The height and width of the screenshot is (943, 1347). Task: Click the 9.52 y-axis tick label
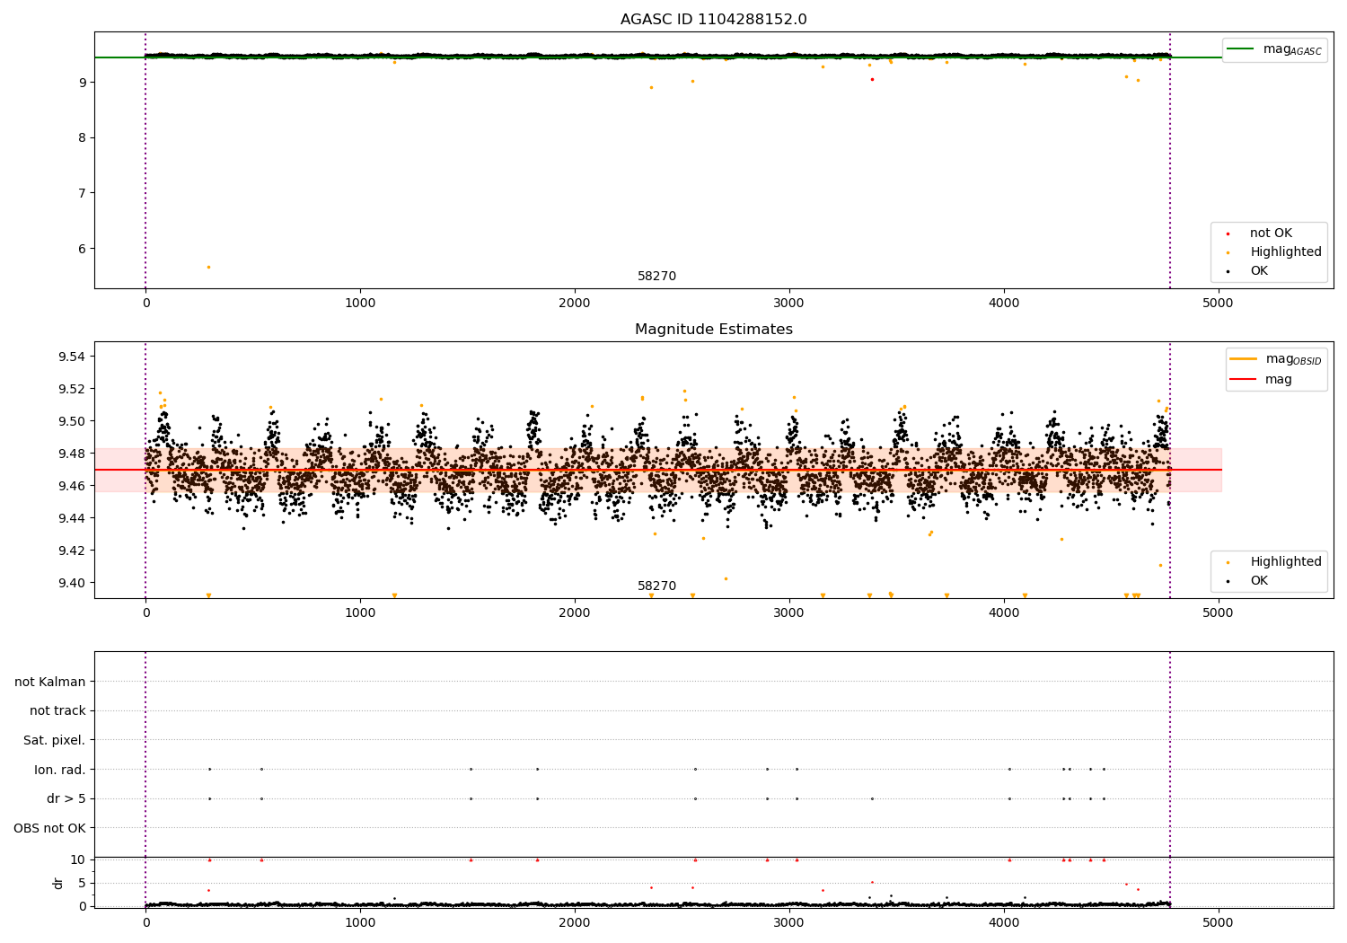[x=72, y=389]
